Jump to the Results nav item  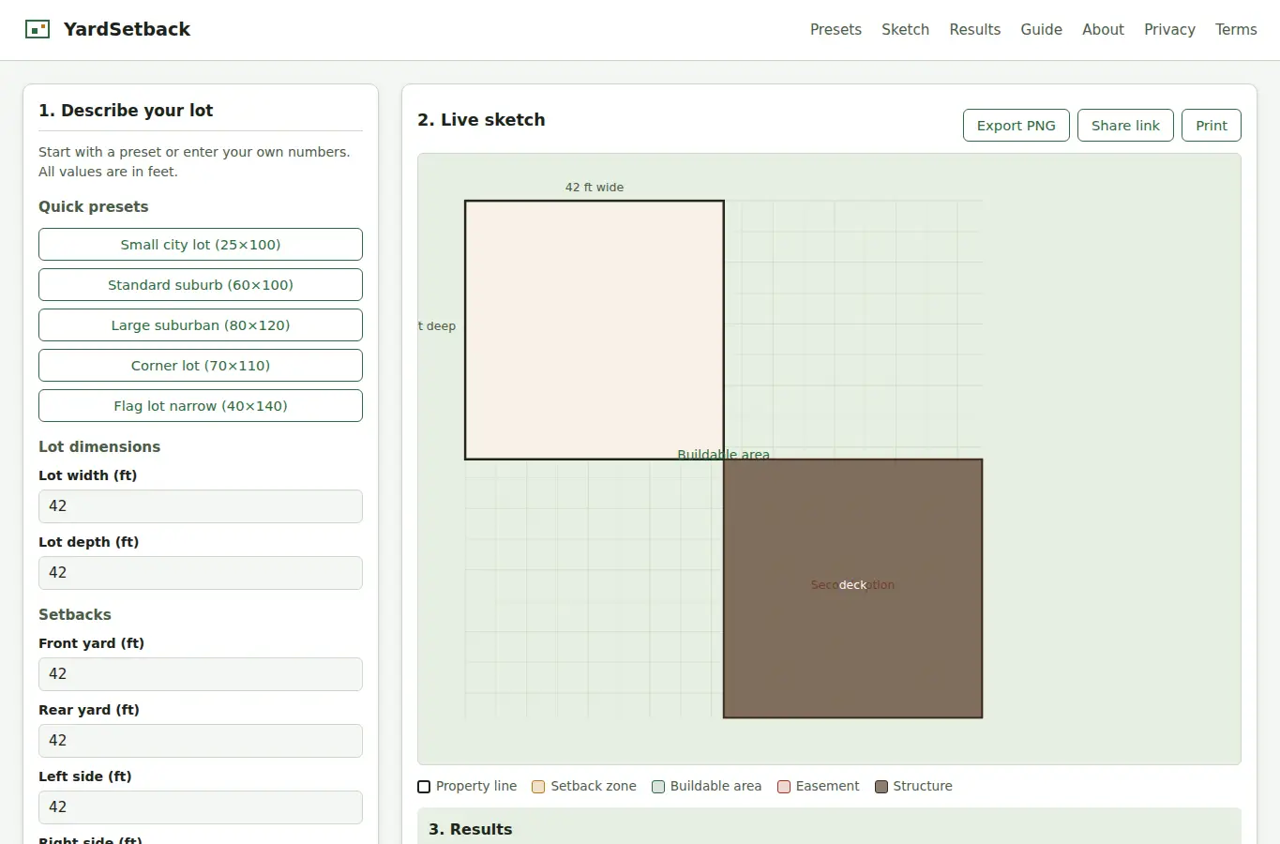(x=974, y=29)
